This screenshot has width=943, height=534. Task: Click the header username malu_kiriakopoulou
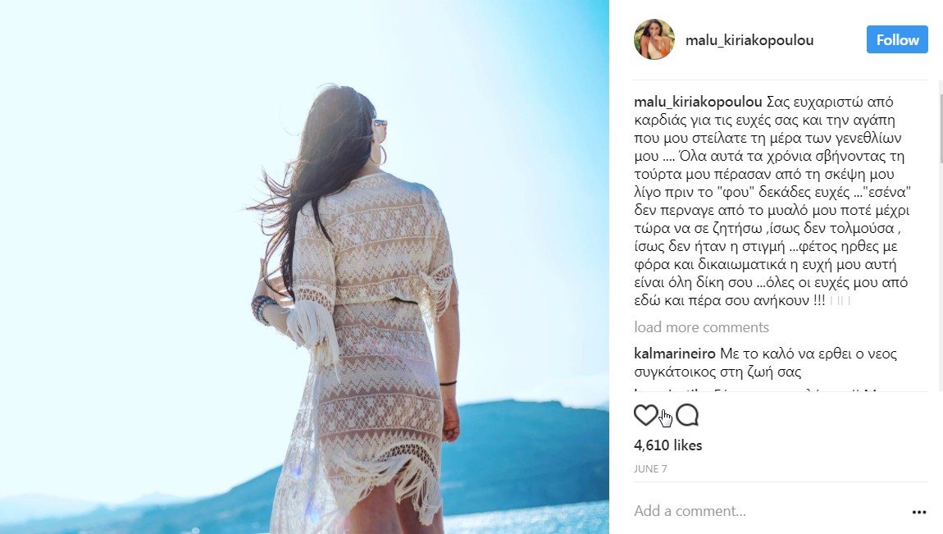pos(749,40)
